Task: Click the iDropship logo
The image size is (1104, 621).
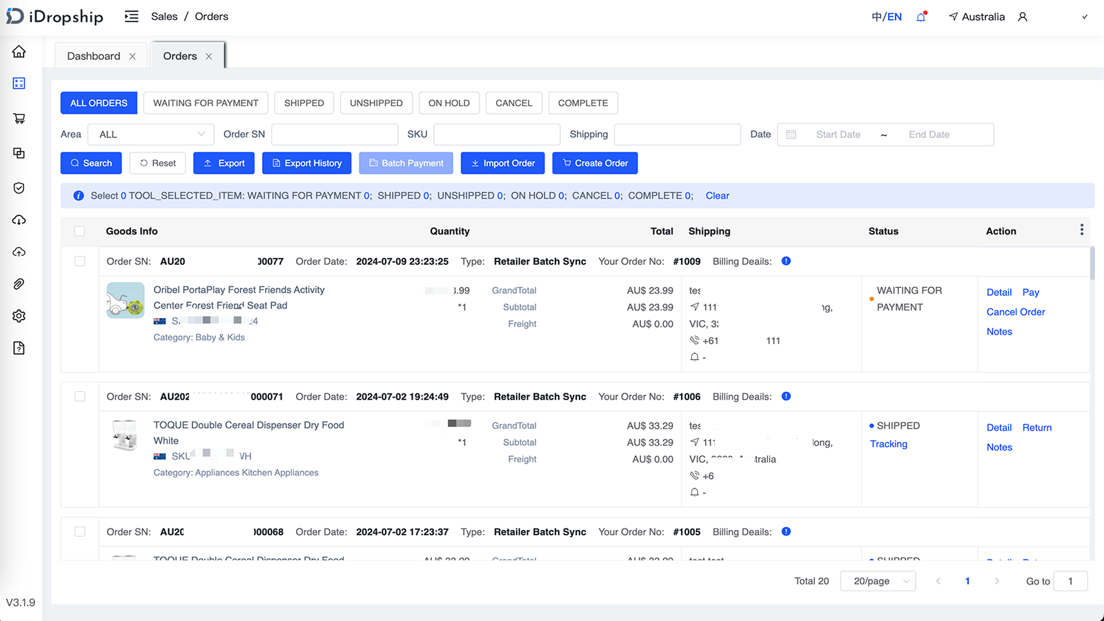Action: tap(55, 17)
